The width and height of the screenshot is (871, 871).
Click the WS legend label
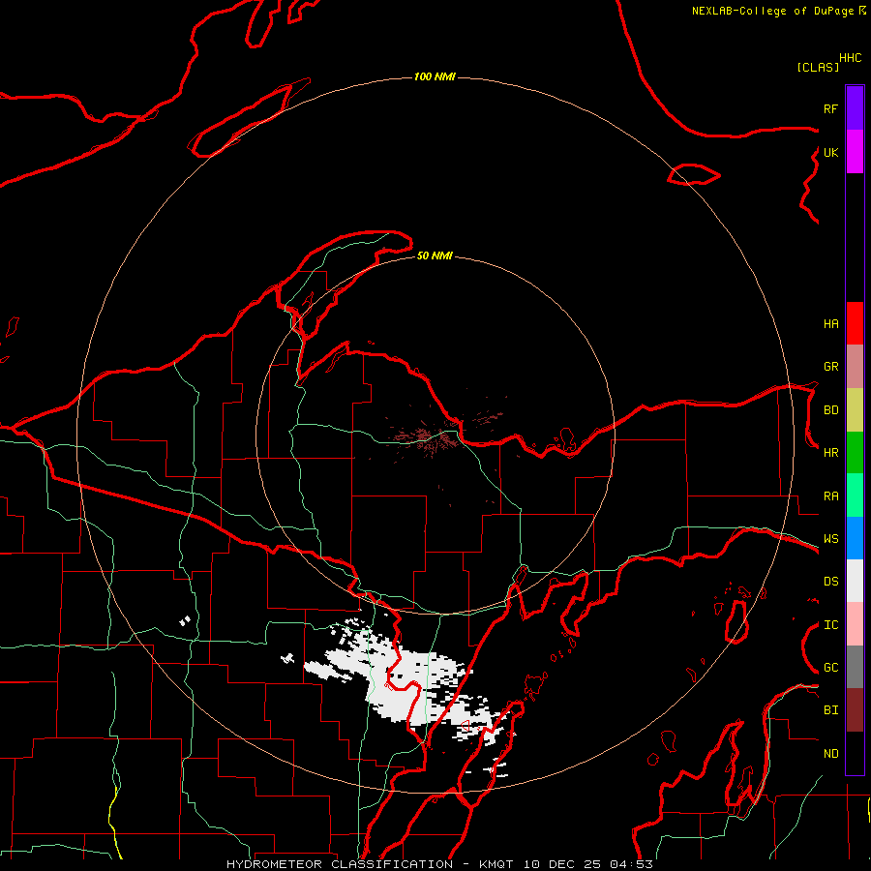pyautogui.click(x=830, y=539)
